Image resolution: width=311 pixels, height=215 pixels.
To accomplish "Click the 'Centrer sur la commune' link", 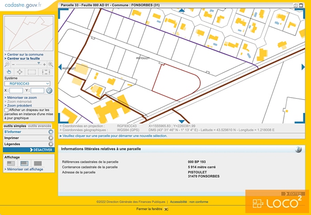I will coord(25,54).
